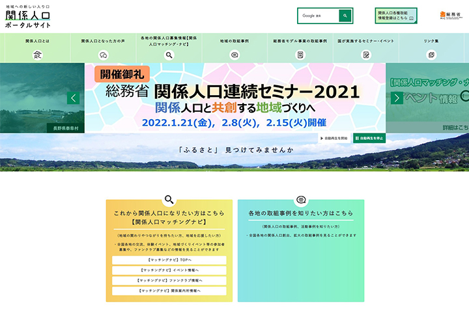Open the 関係人口連続セミナー2021 banner

click(235, 98)
